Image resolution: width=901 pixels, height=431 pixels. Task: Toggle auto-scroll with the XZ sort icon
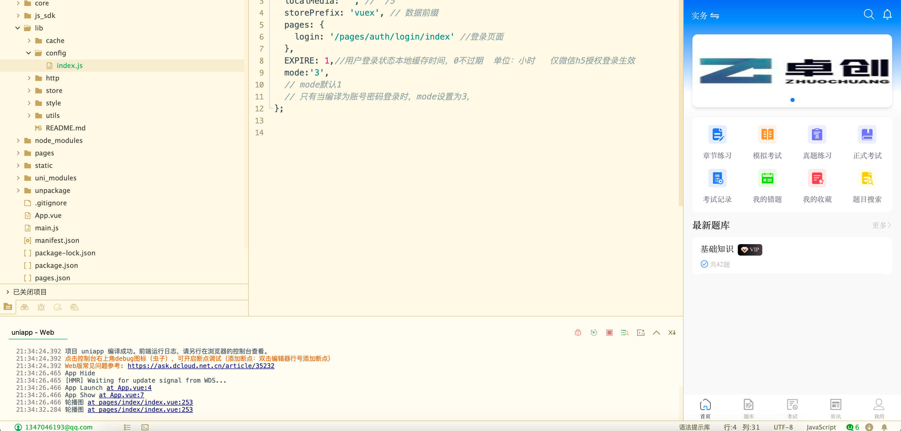click(x=672, y=333)
